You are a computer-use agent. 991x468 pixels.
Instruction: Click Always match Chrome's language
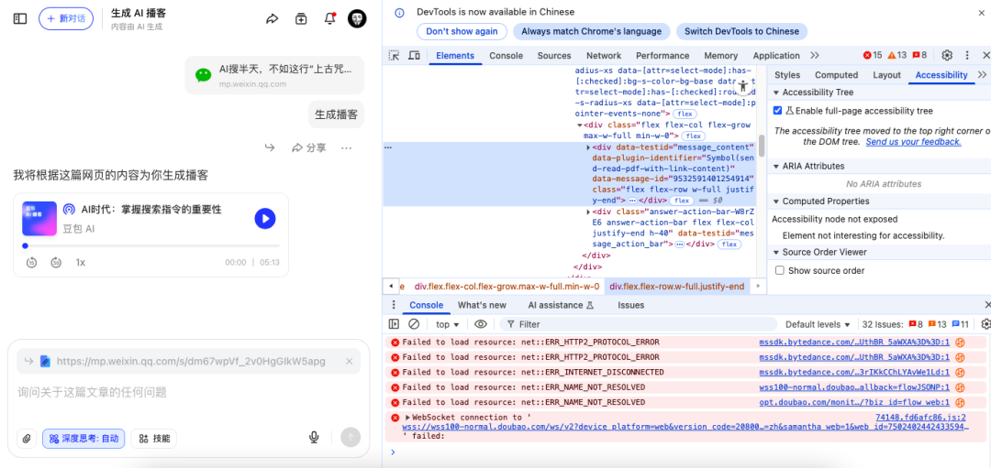pos(592,31)
